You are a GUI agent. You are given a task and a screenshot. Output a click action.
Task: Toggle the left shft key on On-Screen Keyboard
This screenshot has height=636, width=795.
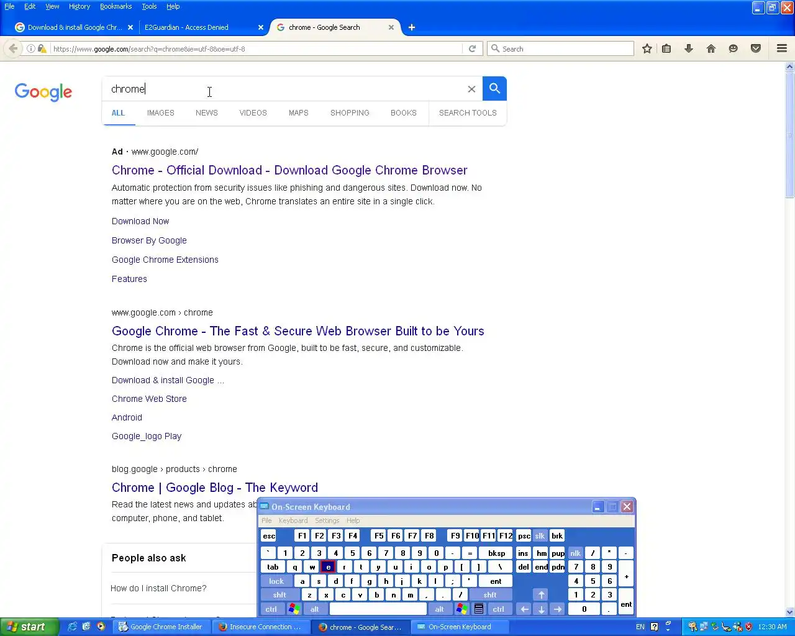coord(279,594)
